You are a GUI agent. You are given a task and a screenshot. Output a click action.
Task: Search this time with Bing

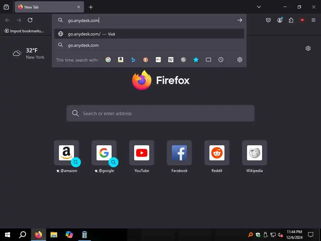point(133,60)
